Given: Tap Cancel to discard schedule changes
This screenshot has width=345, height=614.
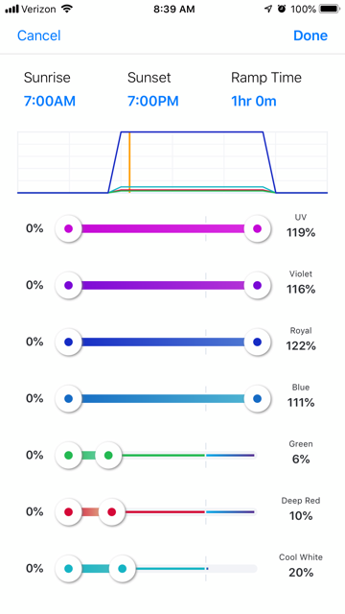Looking at the screenshot, I should [x=38, y=35].
